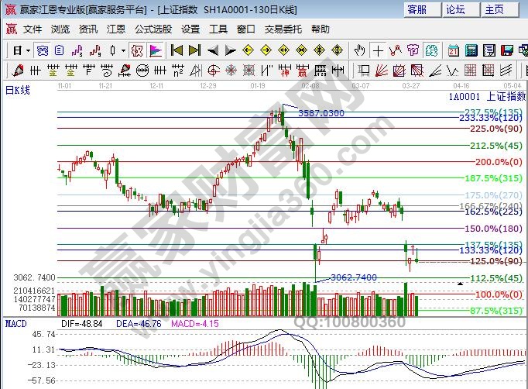
Task: Click the 3587.0300 peak price label
Action: point(321,113)
